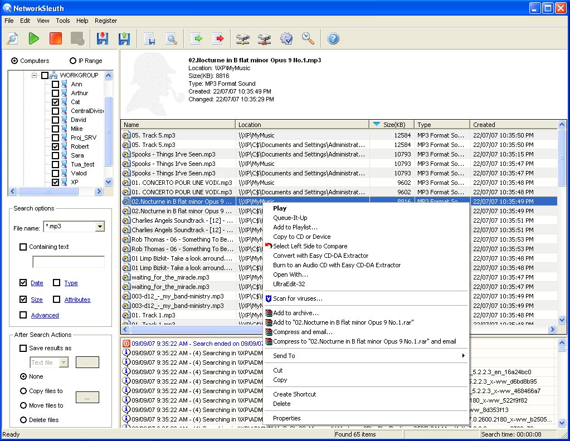Open settings via the gear toolbar icon
Viewport: 570px width, 441px height.
click(286, 38)
